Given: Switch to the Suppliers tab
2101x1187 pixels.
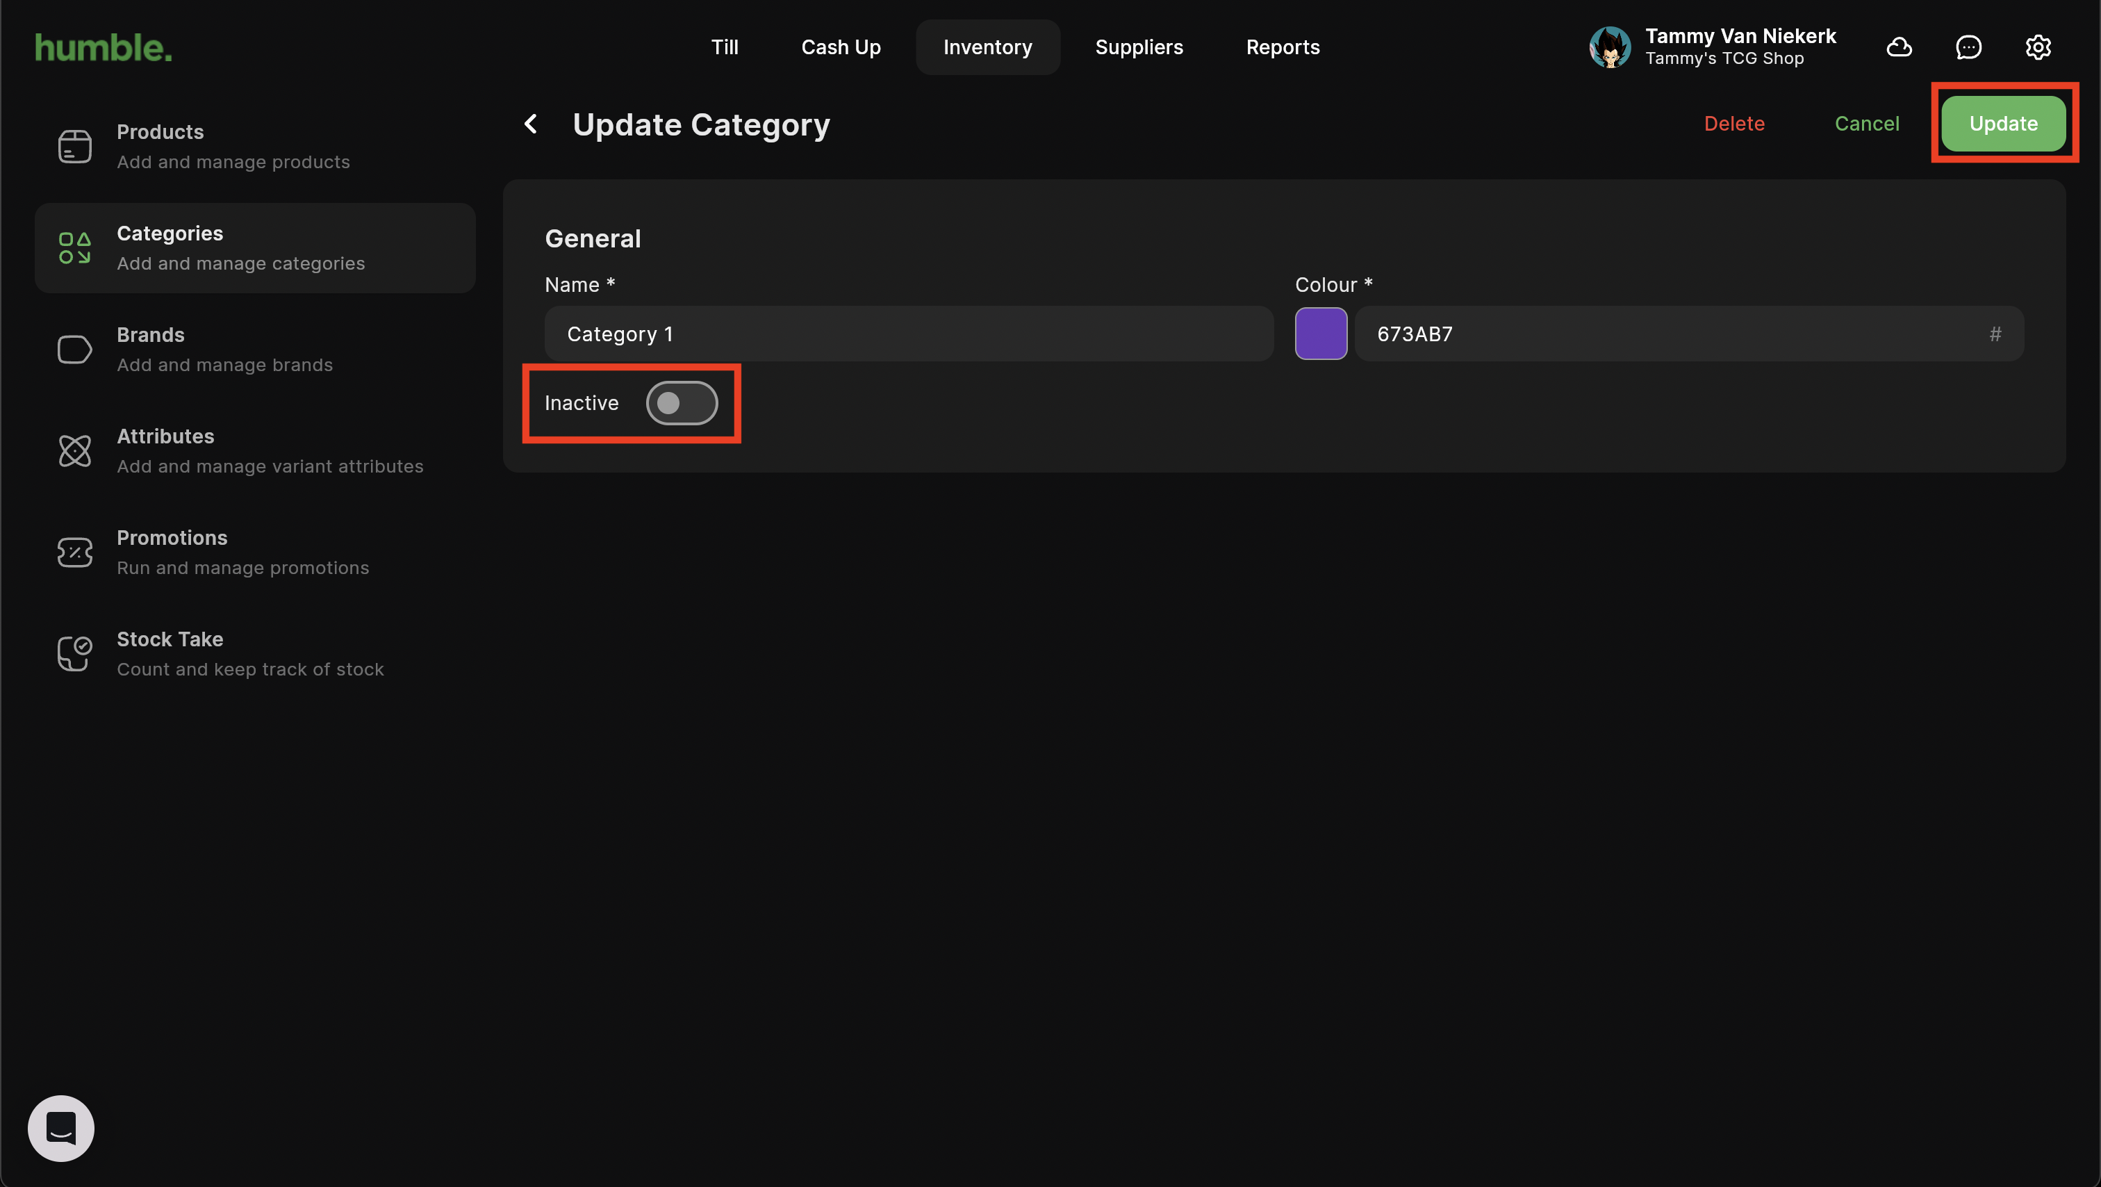Looking at the screenshot, I should pyautogui.click(x=1139, y=47).
